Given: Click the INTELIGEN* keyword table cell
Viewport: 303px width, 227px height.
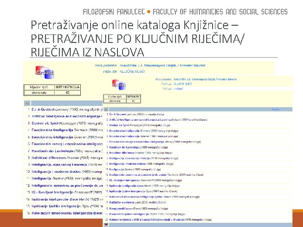Looking at the screenshot, I should coord(133,97).
